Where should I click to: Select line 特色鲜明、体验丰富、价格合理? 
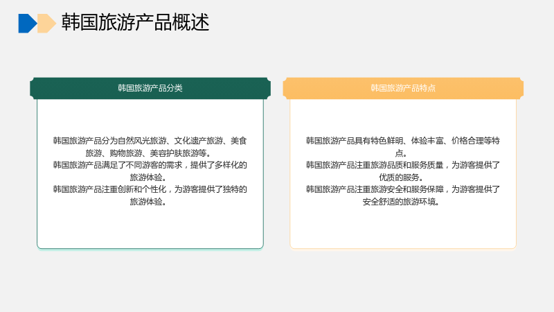(x=403, y=141)
